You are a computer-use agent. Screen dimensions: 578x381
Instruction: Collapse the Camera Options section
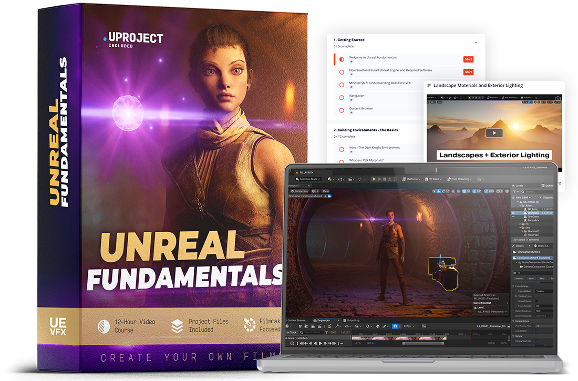[513, 321]
